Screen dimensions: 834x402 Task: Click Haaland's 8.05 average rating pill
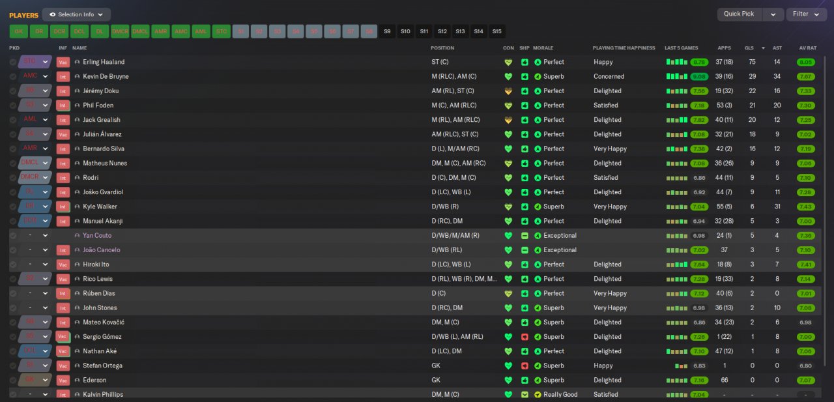(805, 63)
